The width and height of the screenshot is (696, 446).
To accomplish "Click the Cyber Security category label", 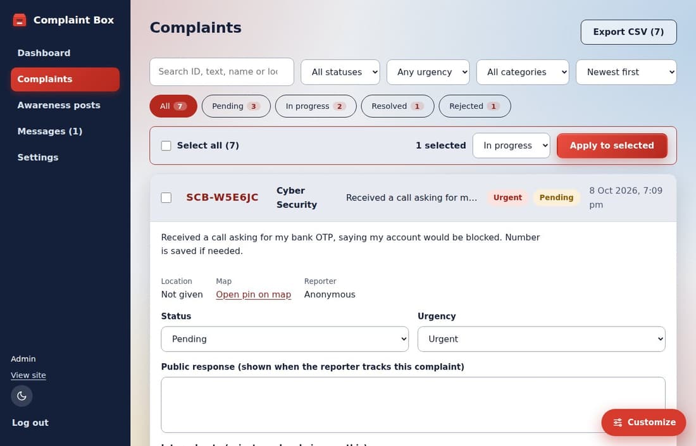I will pos(297,197).
